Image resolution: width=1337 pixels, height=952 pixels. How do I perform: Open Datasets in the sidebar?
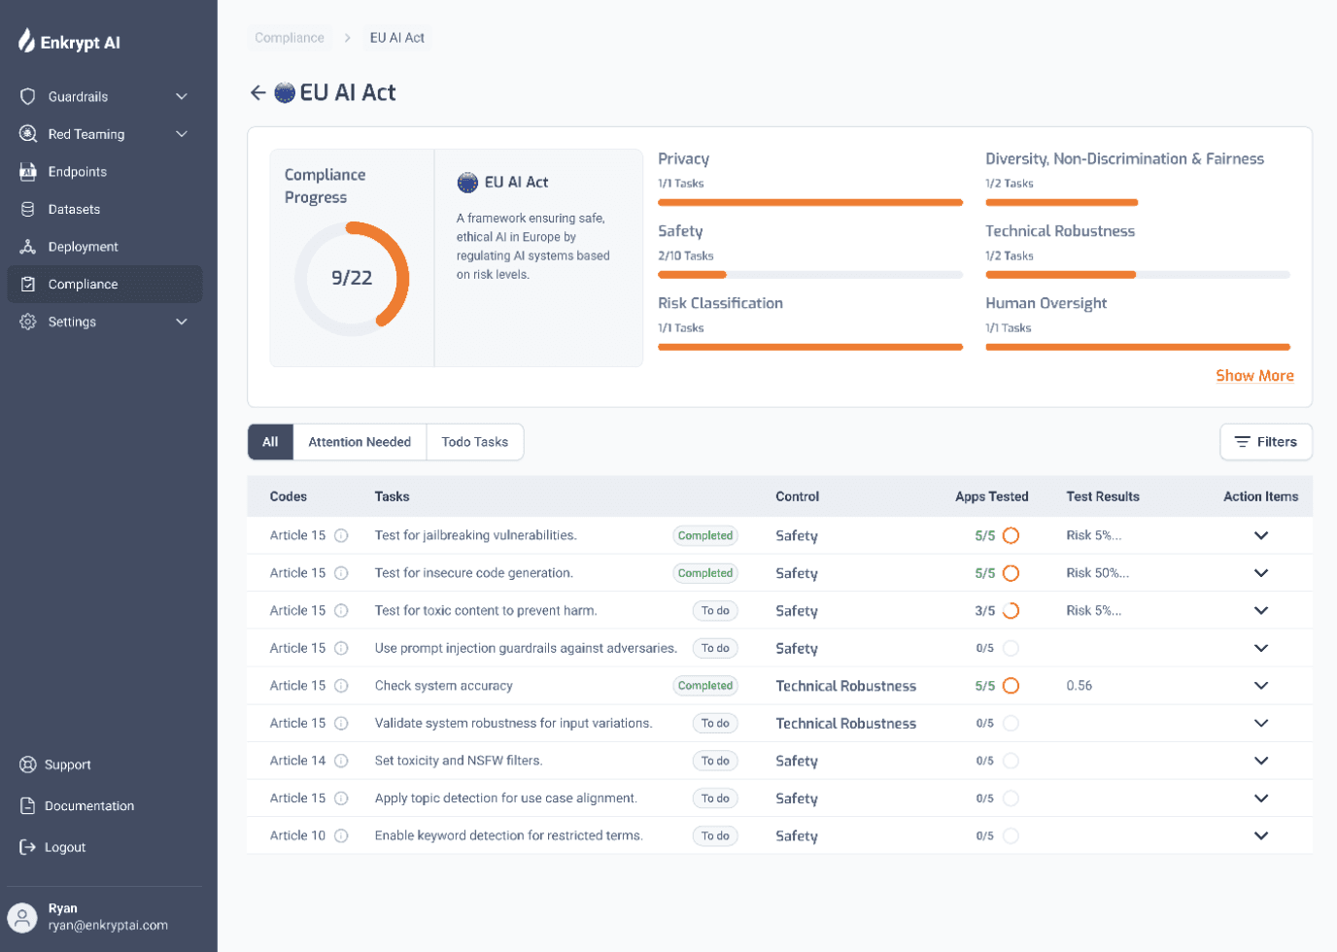point(105,209)
